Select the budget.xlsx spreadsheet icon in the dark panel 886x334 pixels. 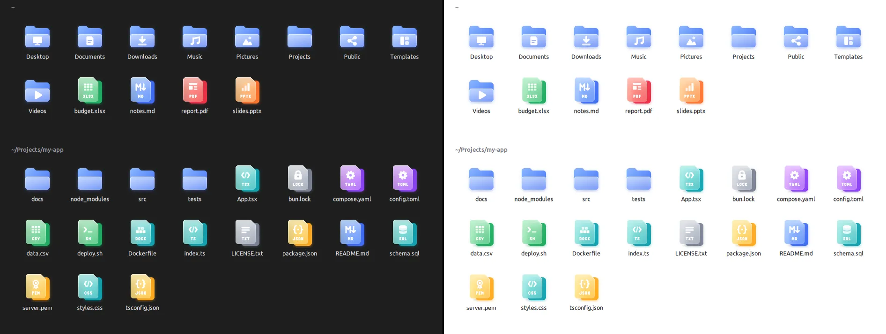90,91
